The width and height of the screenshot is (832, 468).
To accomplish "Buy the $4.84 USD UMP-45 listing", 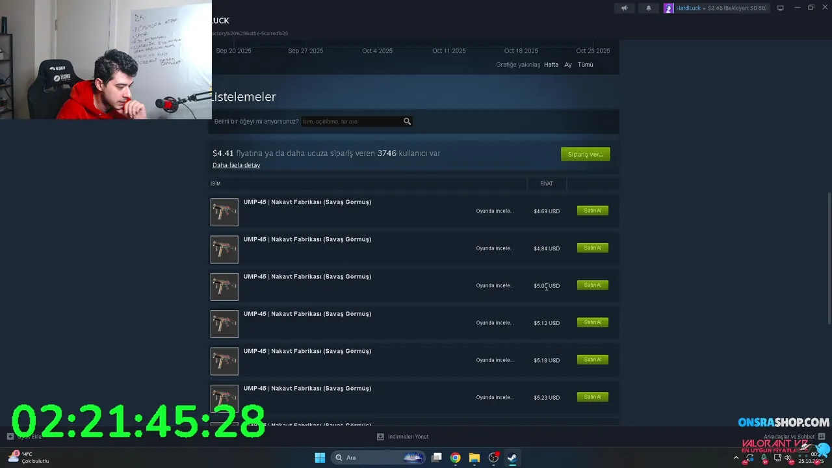I will (x=593, y=248).
